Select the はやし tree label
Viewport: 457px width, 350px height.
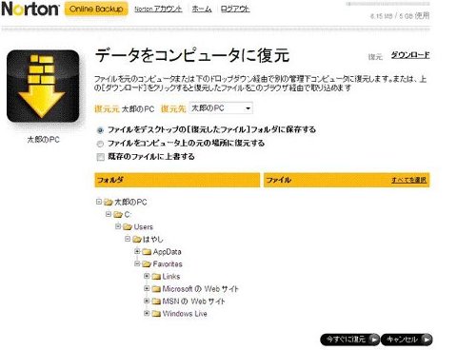pos(153,240)
